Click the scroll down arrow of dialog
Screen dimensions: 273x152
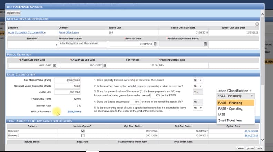[x=263, y=140]
